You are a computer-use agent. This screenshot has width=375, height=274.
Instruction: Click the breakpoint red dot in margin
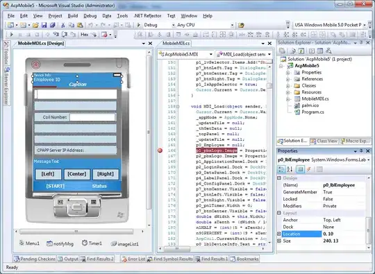160,151
